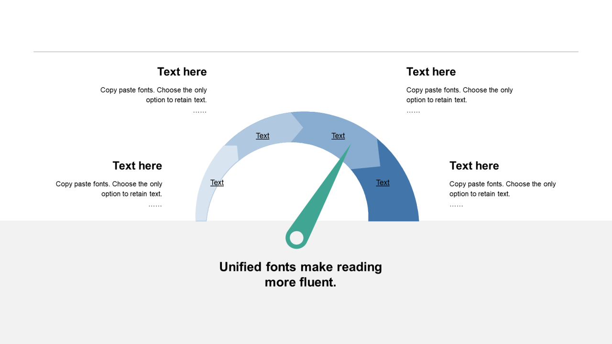612x344 pixels.
Task: Click the Text link on lightest gauge segment
Action: click(x=217, y=183)
